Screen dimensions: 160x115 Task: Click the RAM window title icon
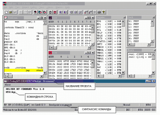[x=50, y=18]
